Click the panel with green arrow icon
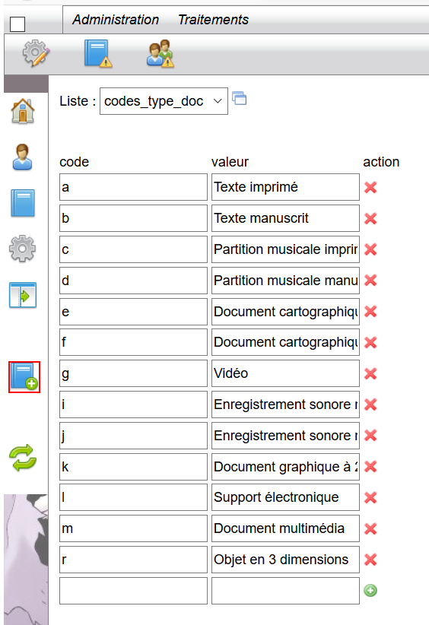The image size is (429, 625). click(23, 295)
